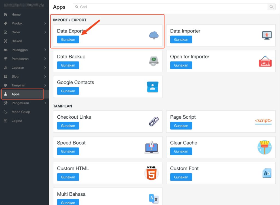Image resolution: width=280 pixels, height=205 pixels.
Task: Focus the Cari search field
Action: tap(170, 7)
